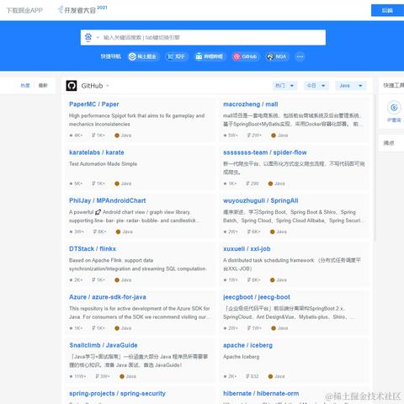Click the star count of Snailclimb / JavaGuide
404x404 pixels.
(x=77, y=376)
